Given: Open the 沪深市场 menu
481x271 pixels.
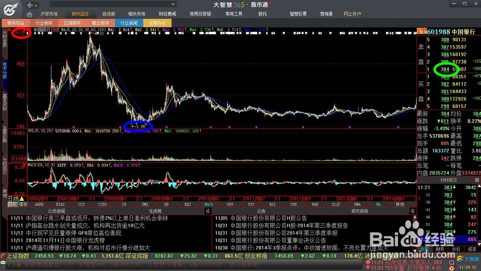Looking at the screenshot, I should [x=49, y=14].
